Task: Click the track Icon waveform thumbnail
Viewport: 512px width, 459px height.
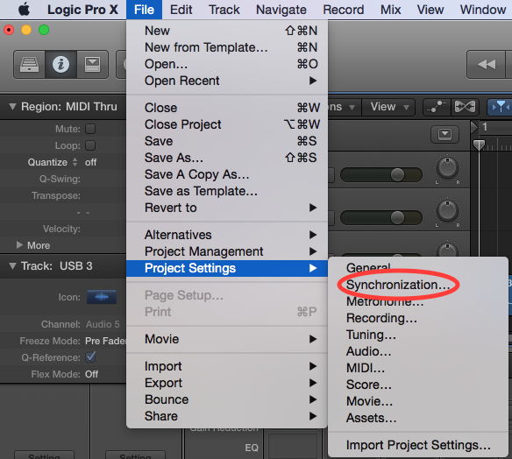Action: (x=102, y=297)
